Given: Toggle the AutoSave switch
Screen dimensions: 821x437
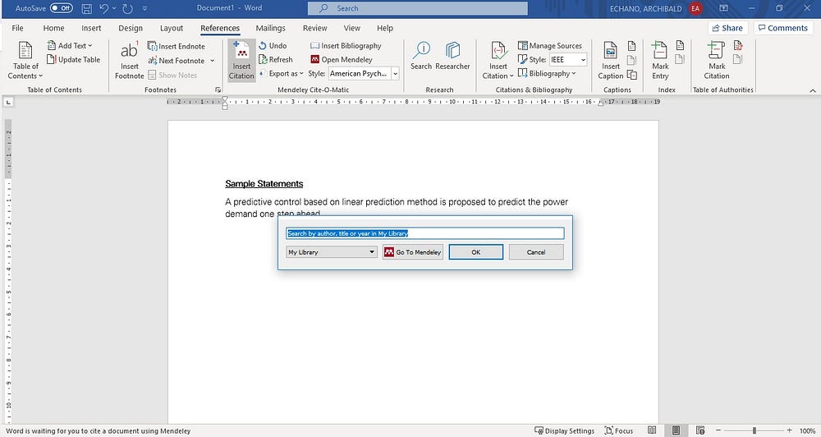Looking at the screenshot, I should click(x=61, y=8).
